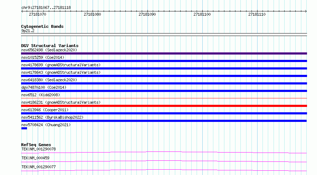Click ruler position 27181100
Image resolution: width=317 pixels, height=175 pixels.
[x=202, y=14]
